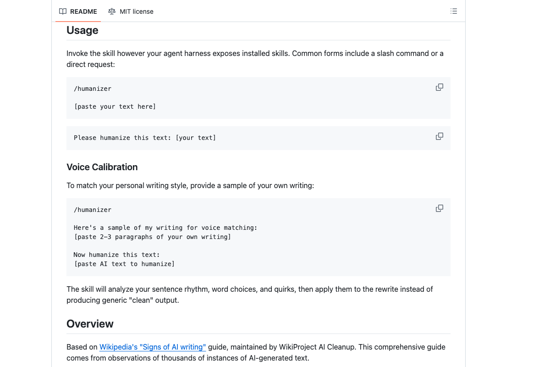Click the Overview heading
This screenshot has height=367, width=550.
coord(90,324)
